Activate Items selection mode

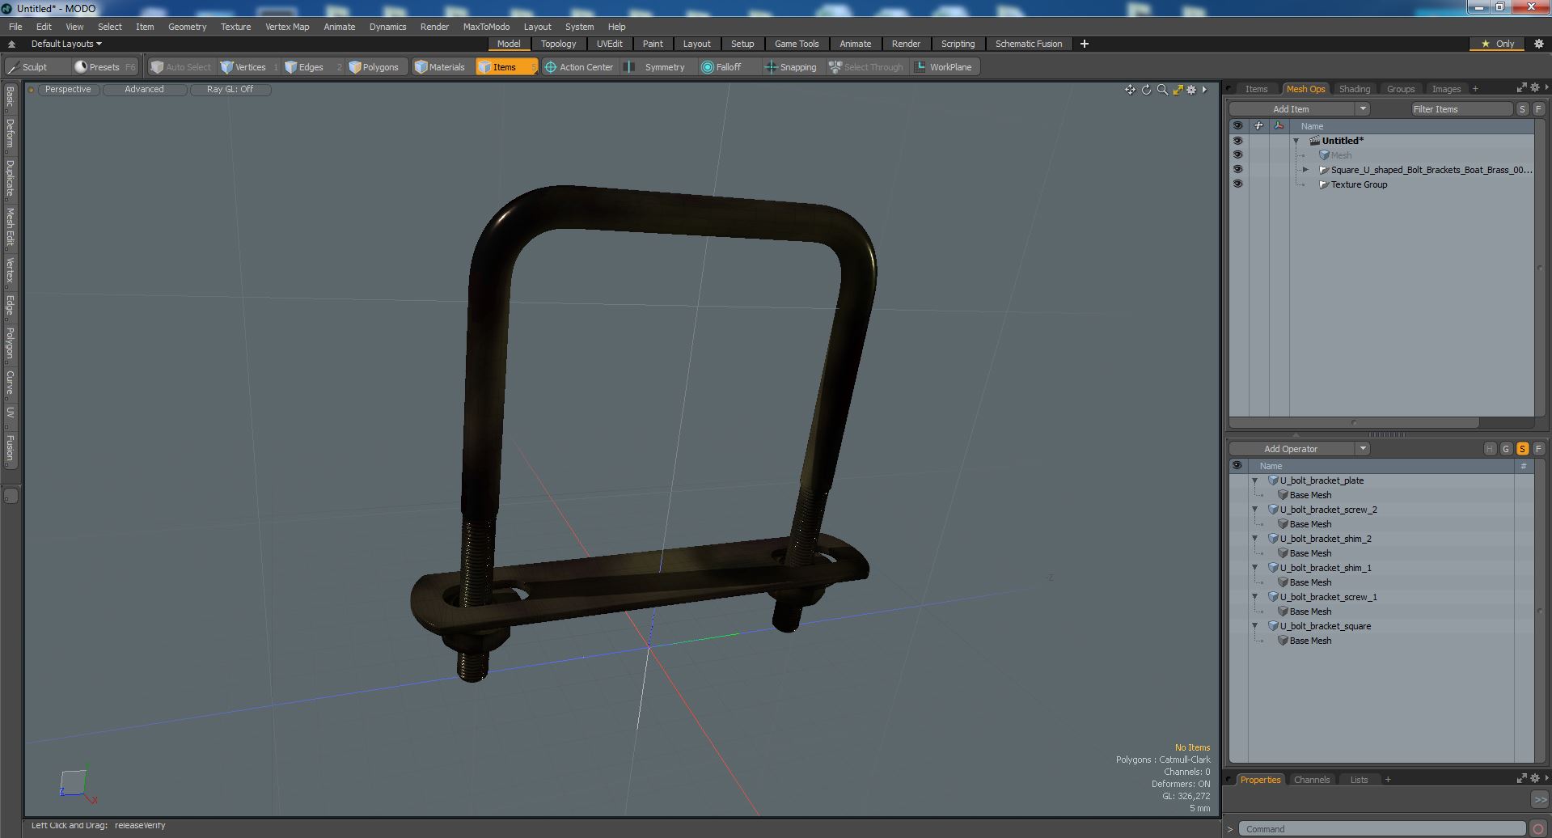point(505,67)
